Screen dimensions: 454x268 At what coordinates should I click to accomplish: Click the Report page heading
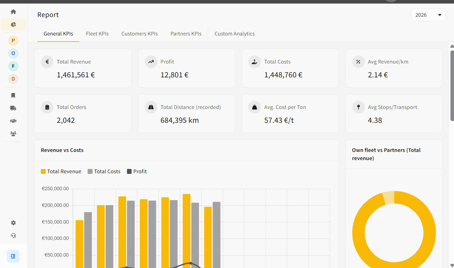(x=48, y=15)
